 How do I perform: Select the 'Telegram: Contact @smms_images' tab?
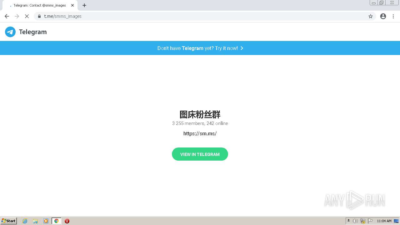coord(40,5)
